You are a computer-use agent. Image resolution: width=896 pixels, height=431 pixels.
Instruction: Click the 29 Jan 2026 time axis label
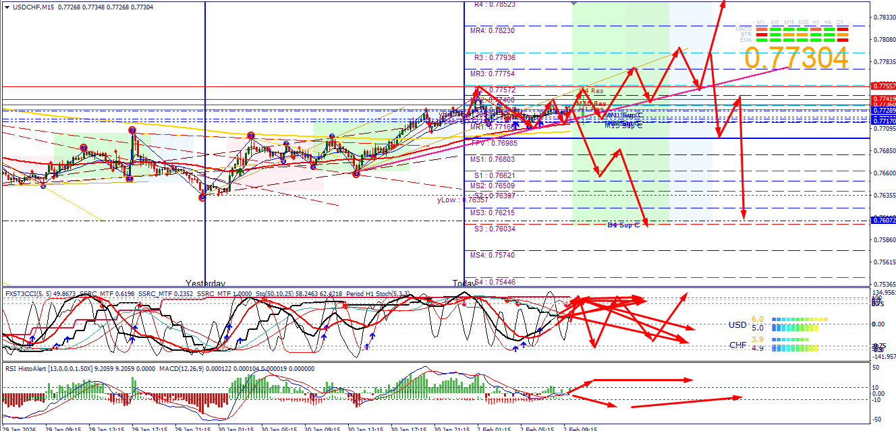(x=19, y=428)
